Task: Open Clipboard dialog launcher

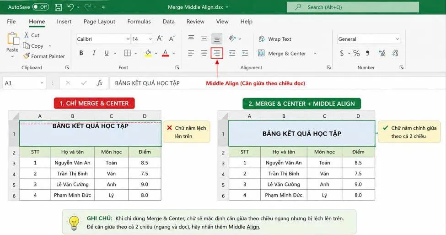Action: (x=67, y=67)
